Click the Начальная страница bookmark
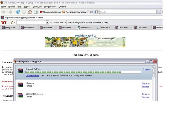This screenshot has height=131, width=175. (51, 12)
